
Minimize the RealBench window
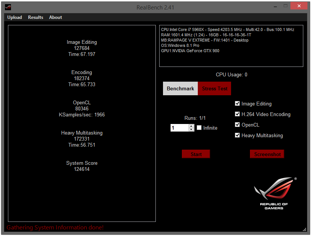click(275, 6)
